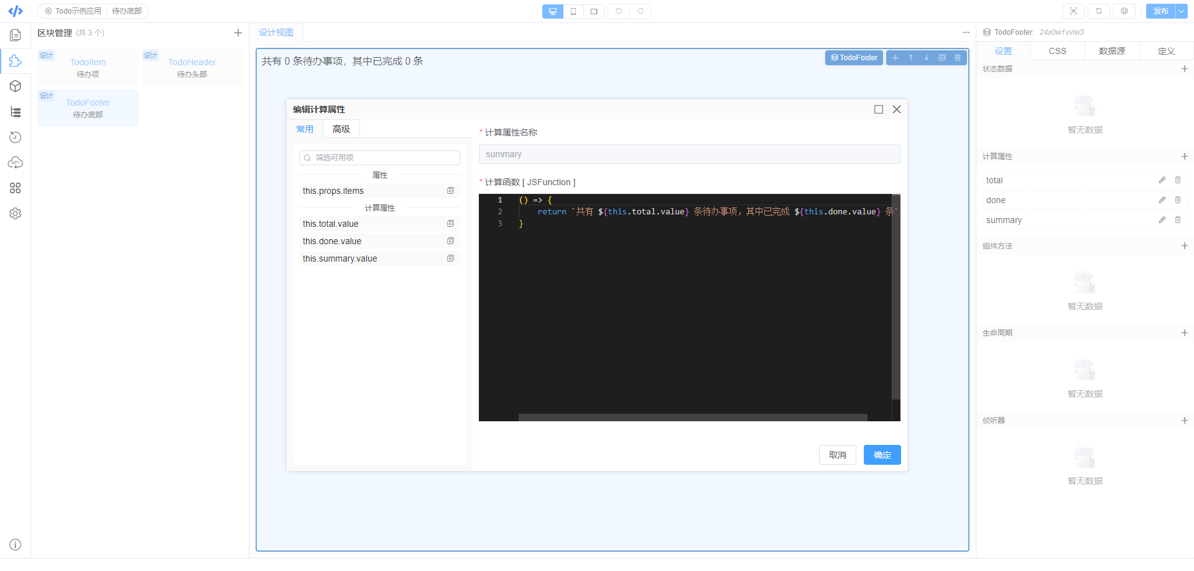Viewport: 1194px width, 571px height.
Task: Click the vertical scrollbar in the code editor
Action: (896, 297)
